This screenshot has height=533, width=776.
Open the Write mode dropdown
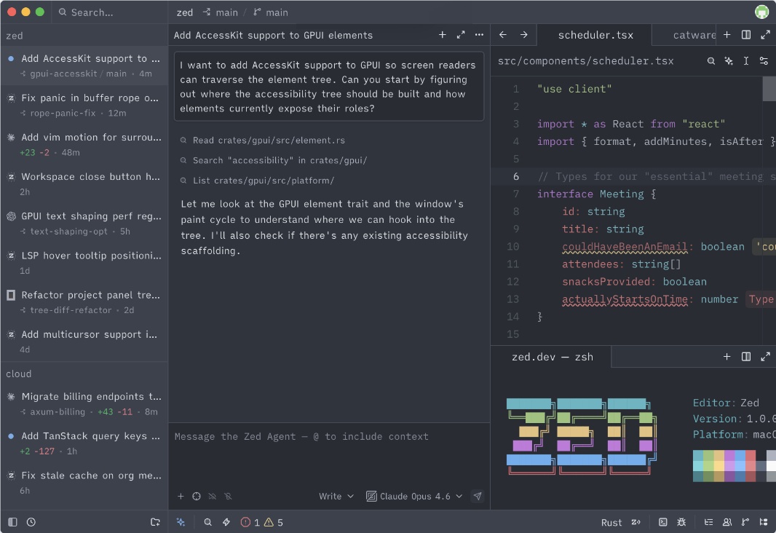click(336, 497)
